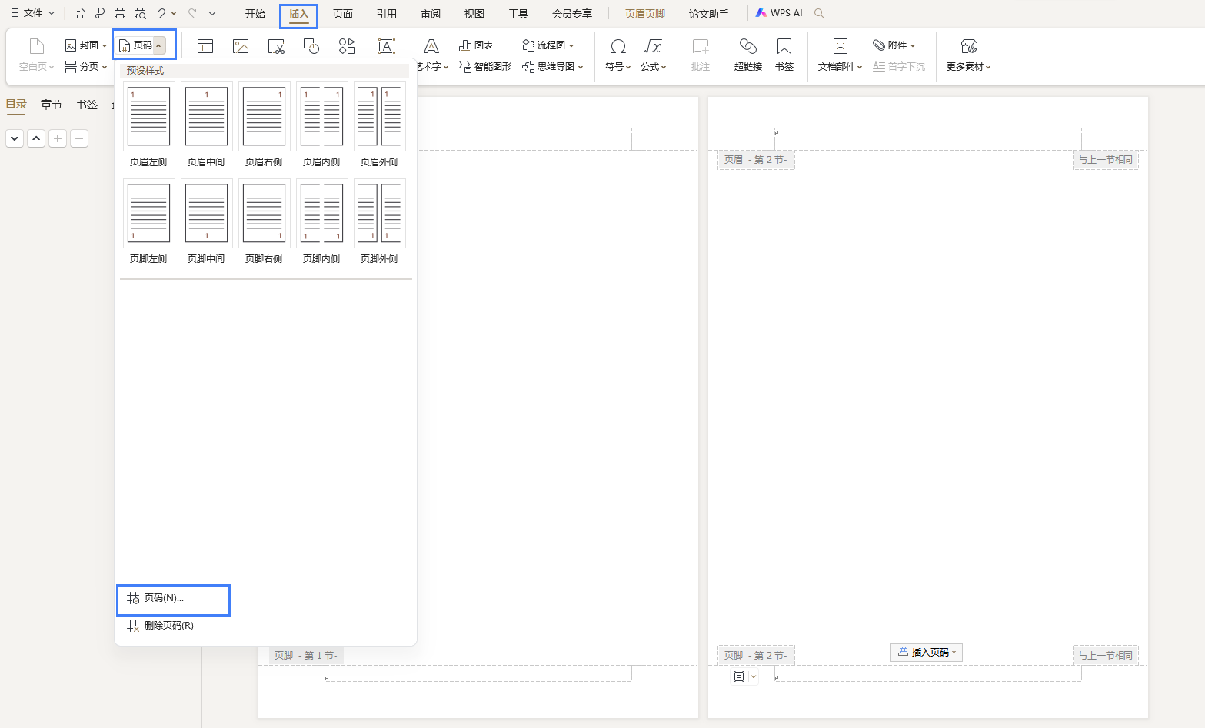Select the 页脚左侧 preset thumbnail
This screenshot has width=1205, height=728.
click(148, 214)
